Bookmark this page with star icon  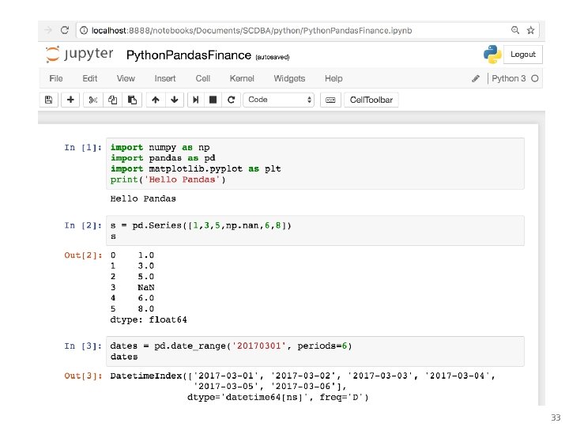(530, 31)
